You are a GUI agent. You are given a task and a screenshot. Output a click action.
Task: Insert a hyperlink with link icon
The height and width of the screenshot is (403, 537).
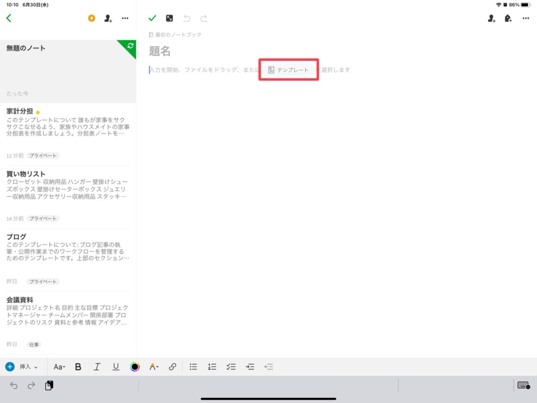point(172,367)
